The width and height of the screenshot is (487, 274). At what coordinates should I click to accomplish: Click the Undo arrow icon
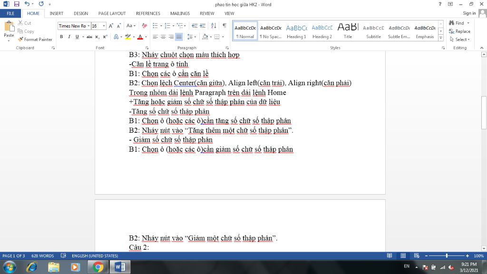click(27, 4)
